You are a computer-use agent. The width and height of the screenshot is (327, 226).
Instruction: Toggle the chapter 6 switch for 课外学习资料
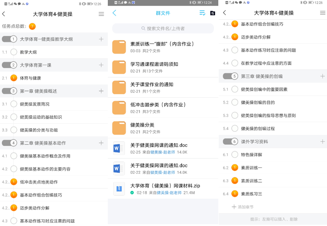point(230,142)
